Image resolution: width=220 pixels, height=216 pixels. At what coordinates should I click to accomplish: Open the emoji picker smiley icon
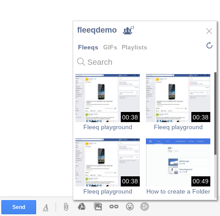[130, 207]
